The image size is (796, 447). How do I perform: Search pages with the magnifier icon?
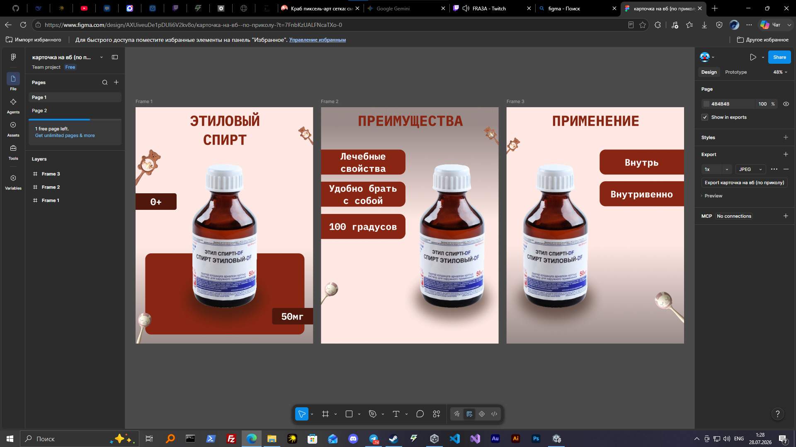(x=105, y=82)
